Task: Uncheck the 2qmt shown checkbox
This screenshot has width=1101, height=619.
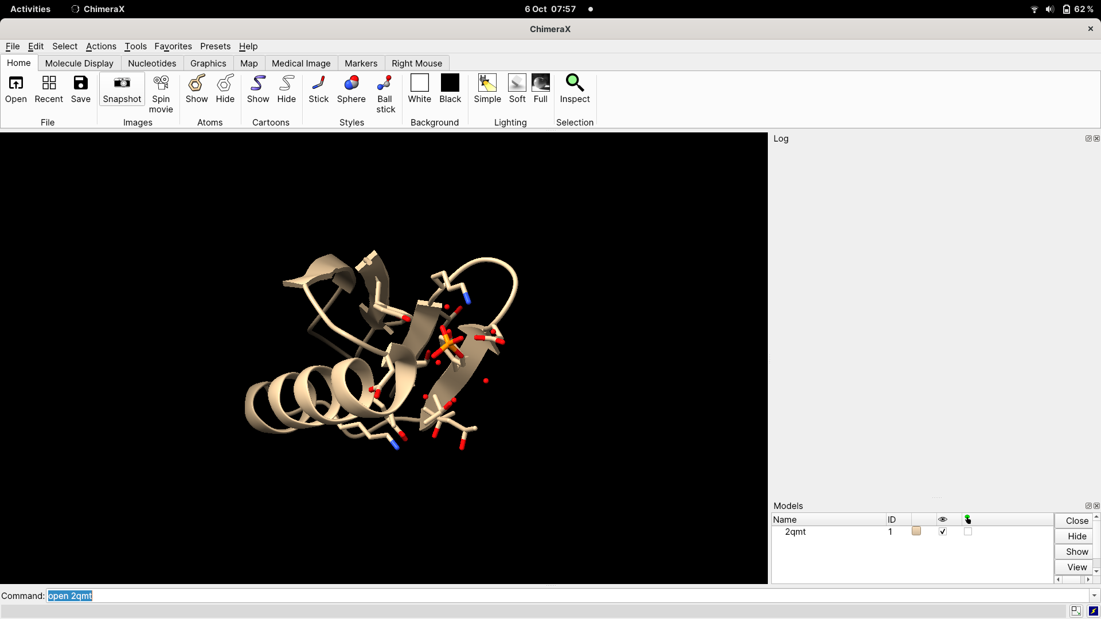Action: 943,532
